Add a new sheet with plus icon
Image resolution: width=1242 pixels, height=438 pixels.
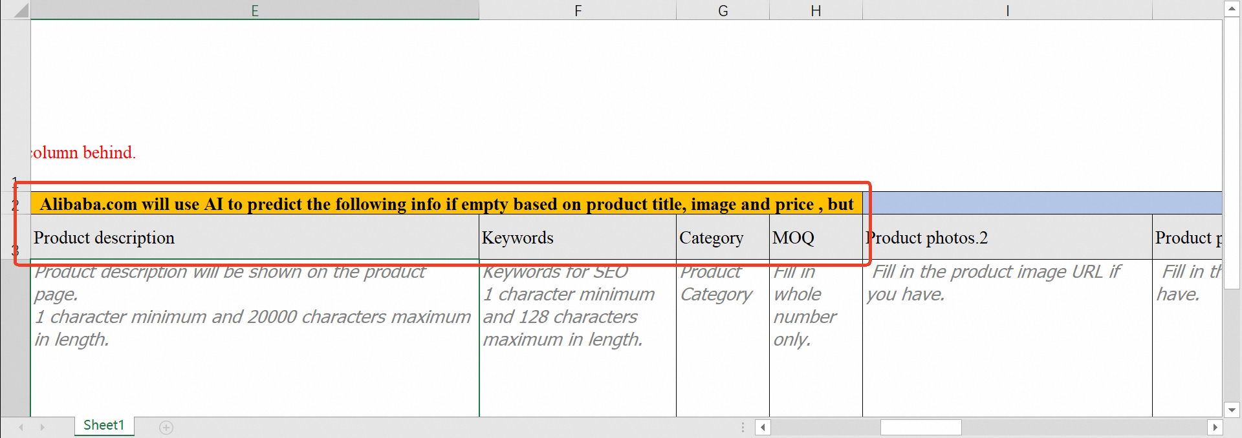tap(166, 428)
